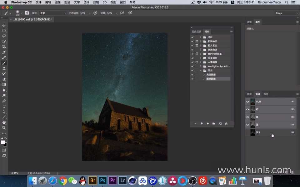Screen dimensions: 300x187
Task: Hide the RGB channel eye
Action: [247, 102]
